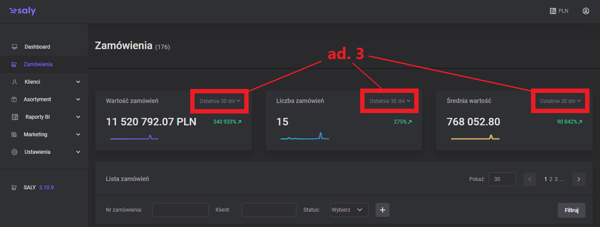
Task: Click the Marketing sidebar icon
Action: [x=14, y=135]
